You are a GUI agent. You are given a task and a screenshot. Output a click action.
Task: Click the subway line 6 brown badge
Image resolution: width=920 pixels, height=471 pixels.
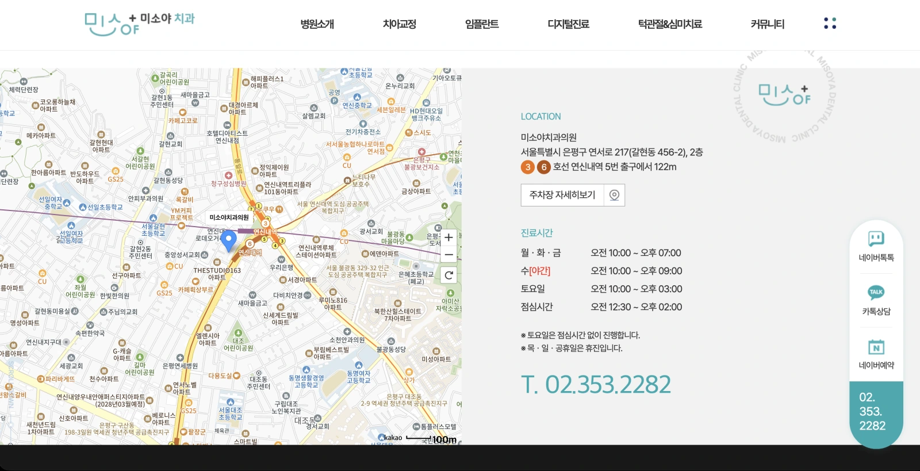(x=543, y=167)
